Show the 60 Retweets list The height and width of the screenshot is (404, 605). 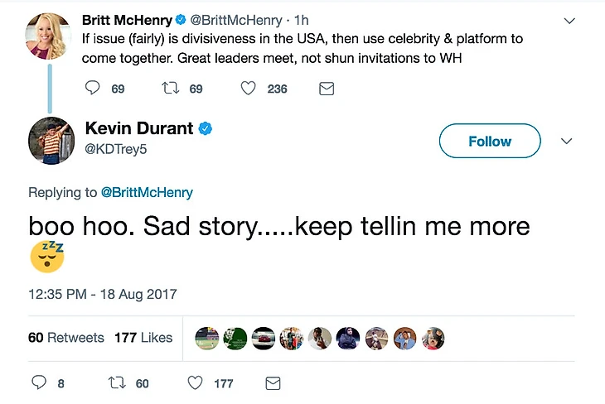66,338
